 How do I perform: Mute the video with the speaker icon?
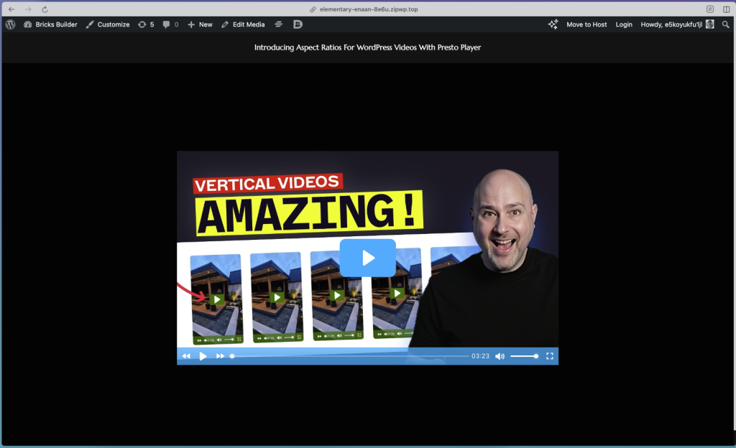point(500,356)
